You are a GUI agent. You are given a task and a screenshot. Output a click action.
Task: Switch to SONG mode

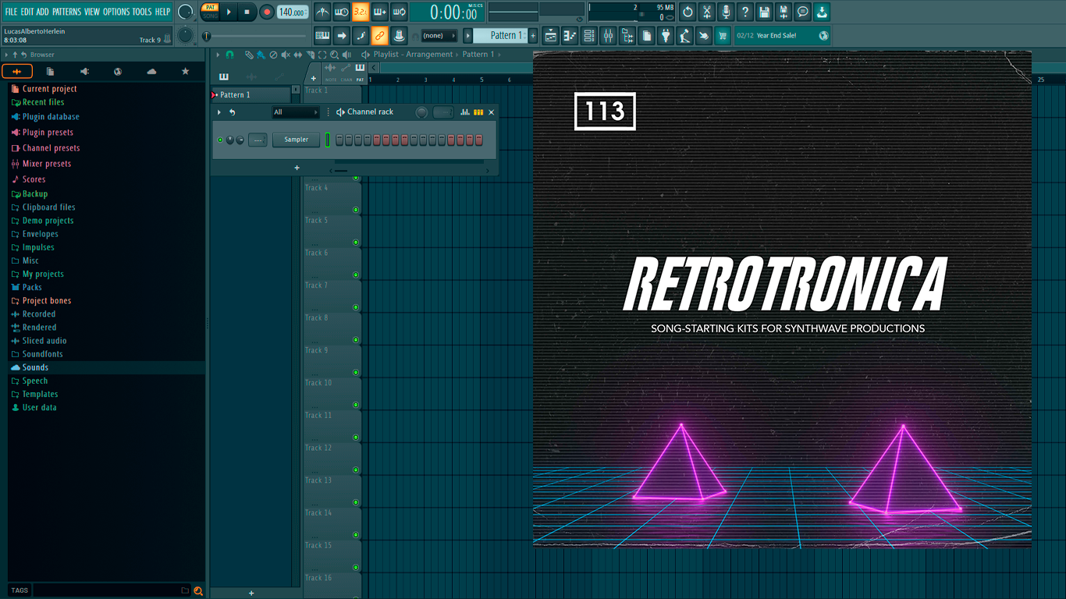pyautogui.click(x=211, y=16)
